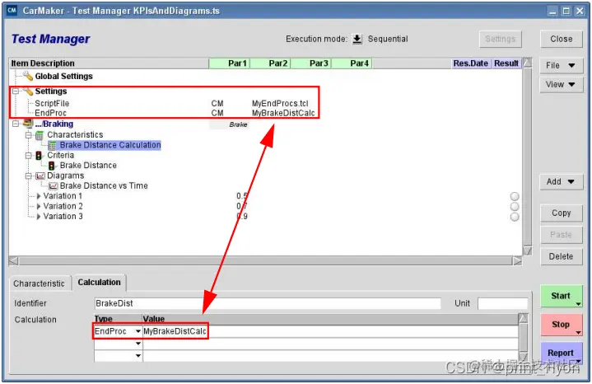Viewport: 592px width, 384px height.
Task: Switch to the Characteristic tab
Action: click(39, 283)
